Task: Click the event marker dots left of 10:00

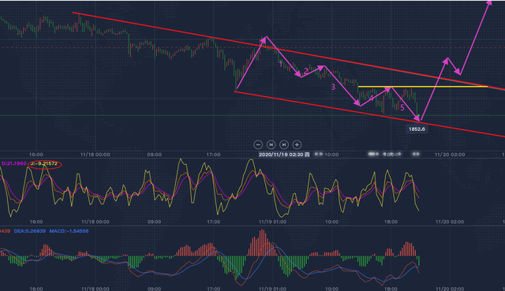Action: 319,155
